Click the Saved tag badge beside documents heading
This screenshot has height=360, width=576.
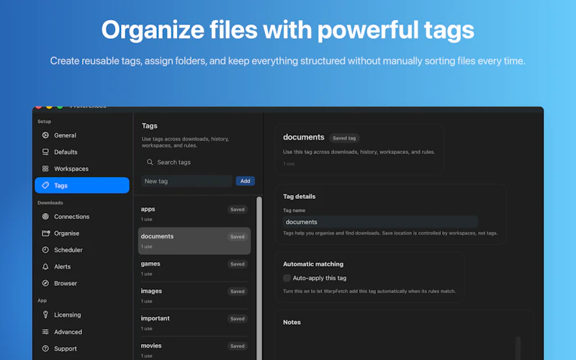click(344, 138)
